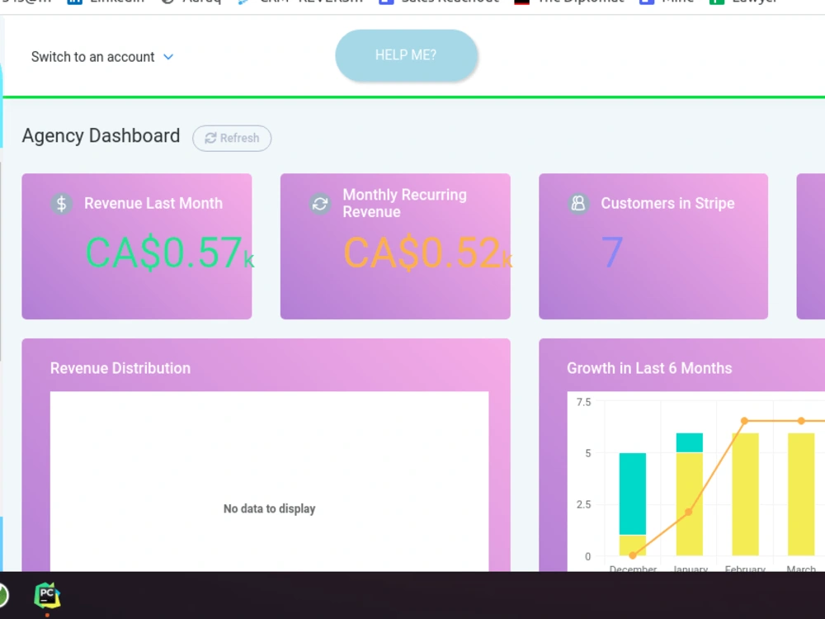Viewport: 825px width, 619px height.
Task: Click the Monthly Recurring Revenue card title
Action: click(404, 203)
